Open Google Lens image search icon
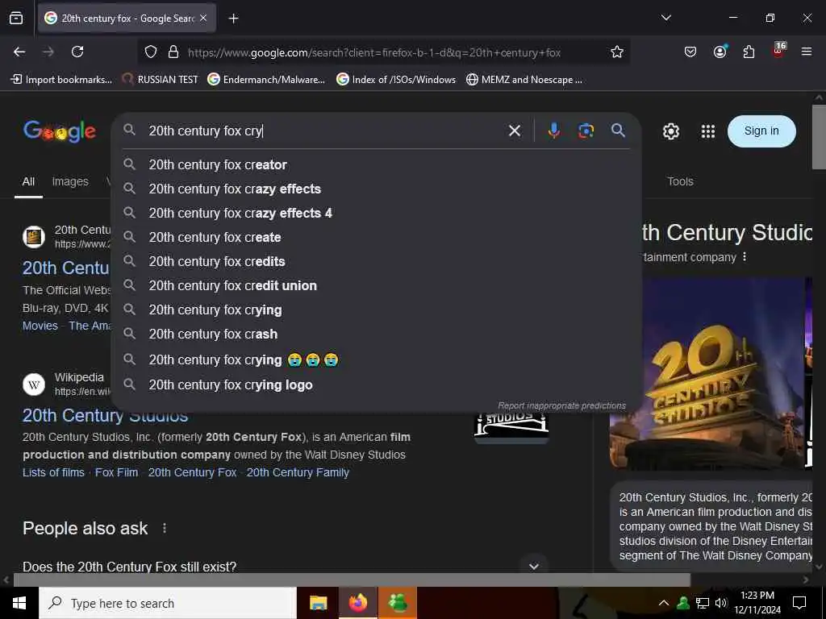Image resolution: width=826 pixels, height=619 pixels. pos(586,131)
